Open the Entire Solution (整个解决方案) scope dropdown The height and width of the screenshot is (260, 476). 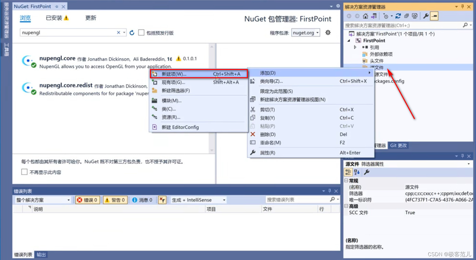point(43,200)
